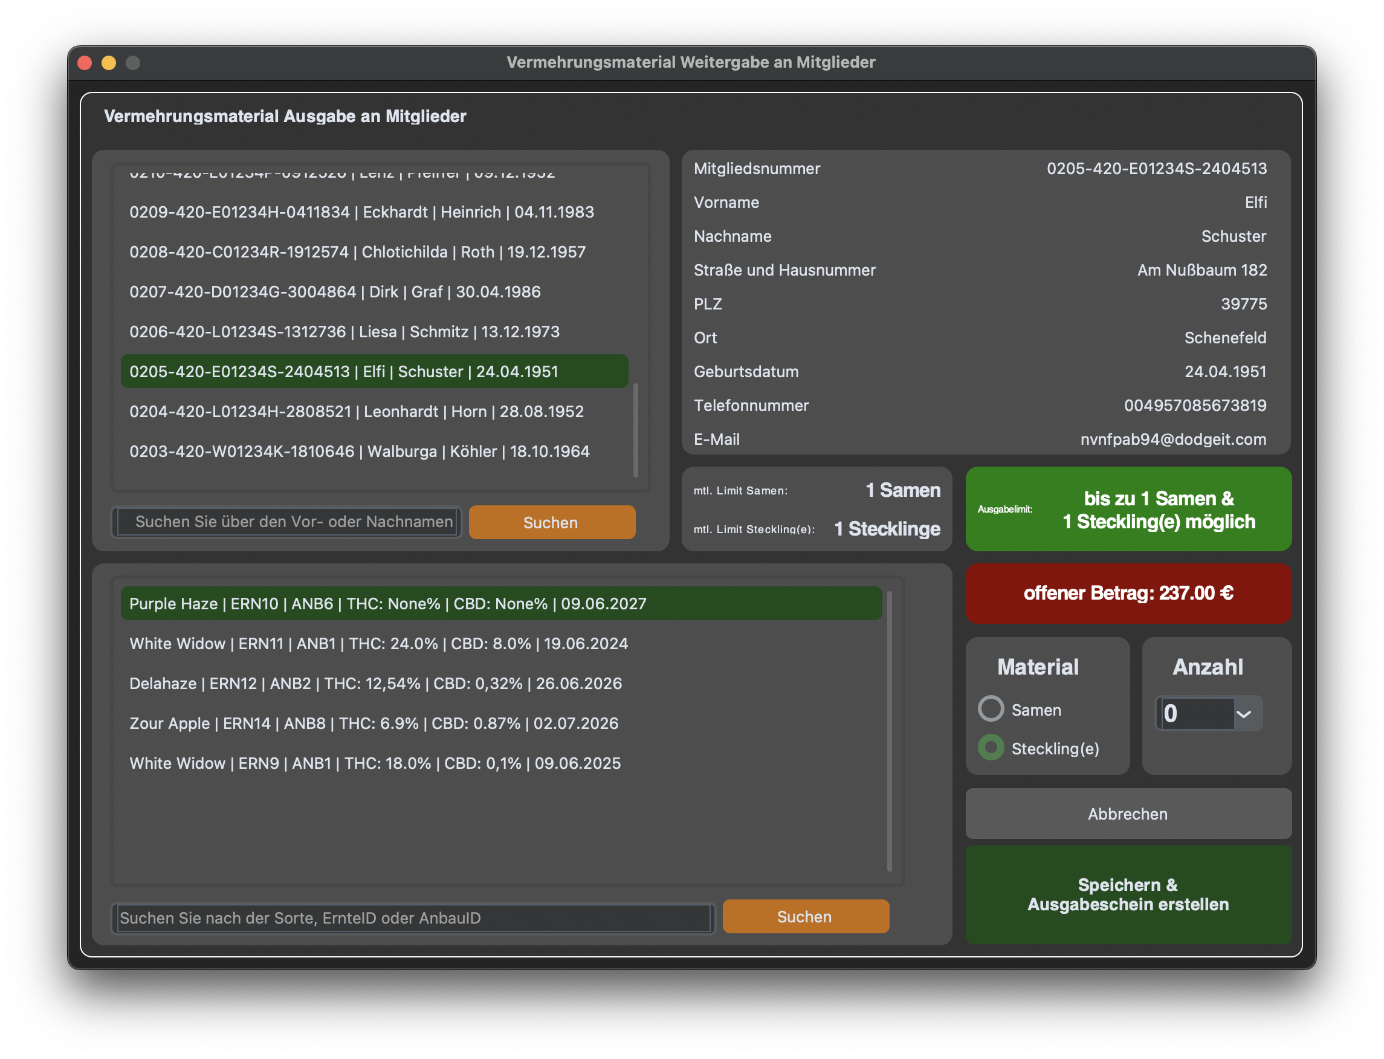
Task: Select Zour Apple ERN14 entry
Action: pyautogui.click(x=373, y=723)
